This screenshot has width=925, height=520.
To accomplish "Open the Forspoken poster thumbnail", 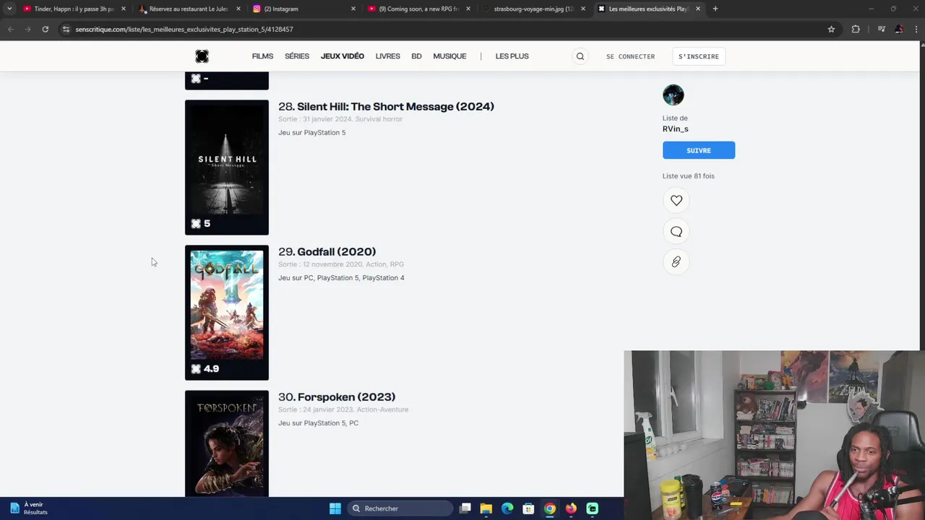I will point(226,443).
